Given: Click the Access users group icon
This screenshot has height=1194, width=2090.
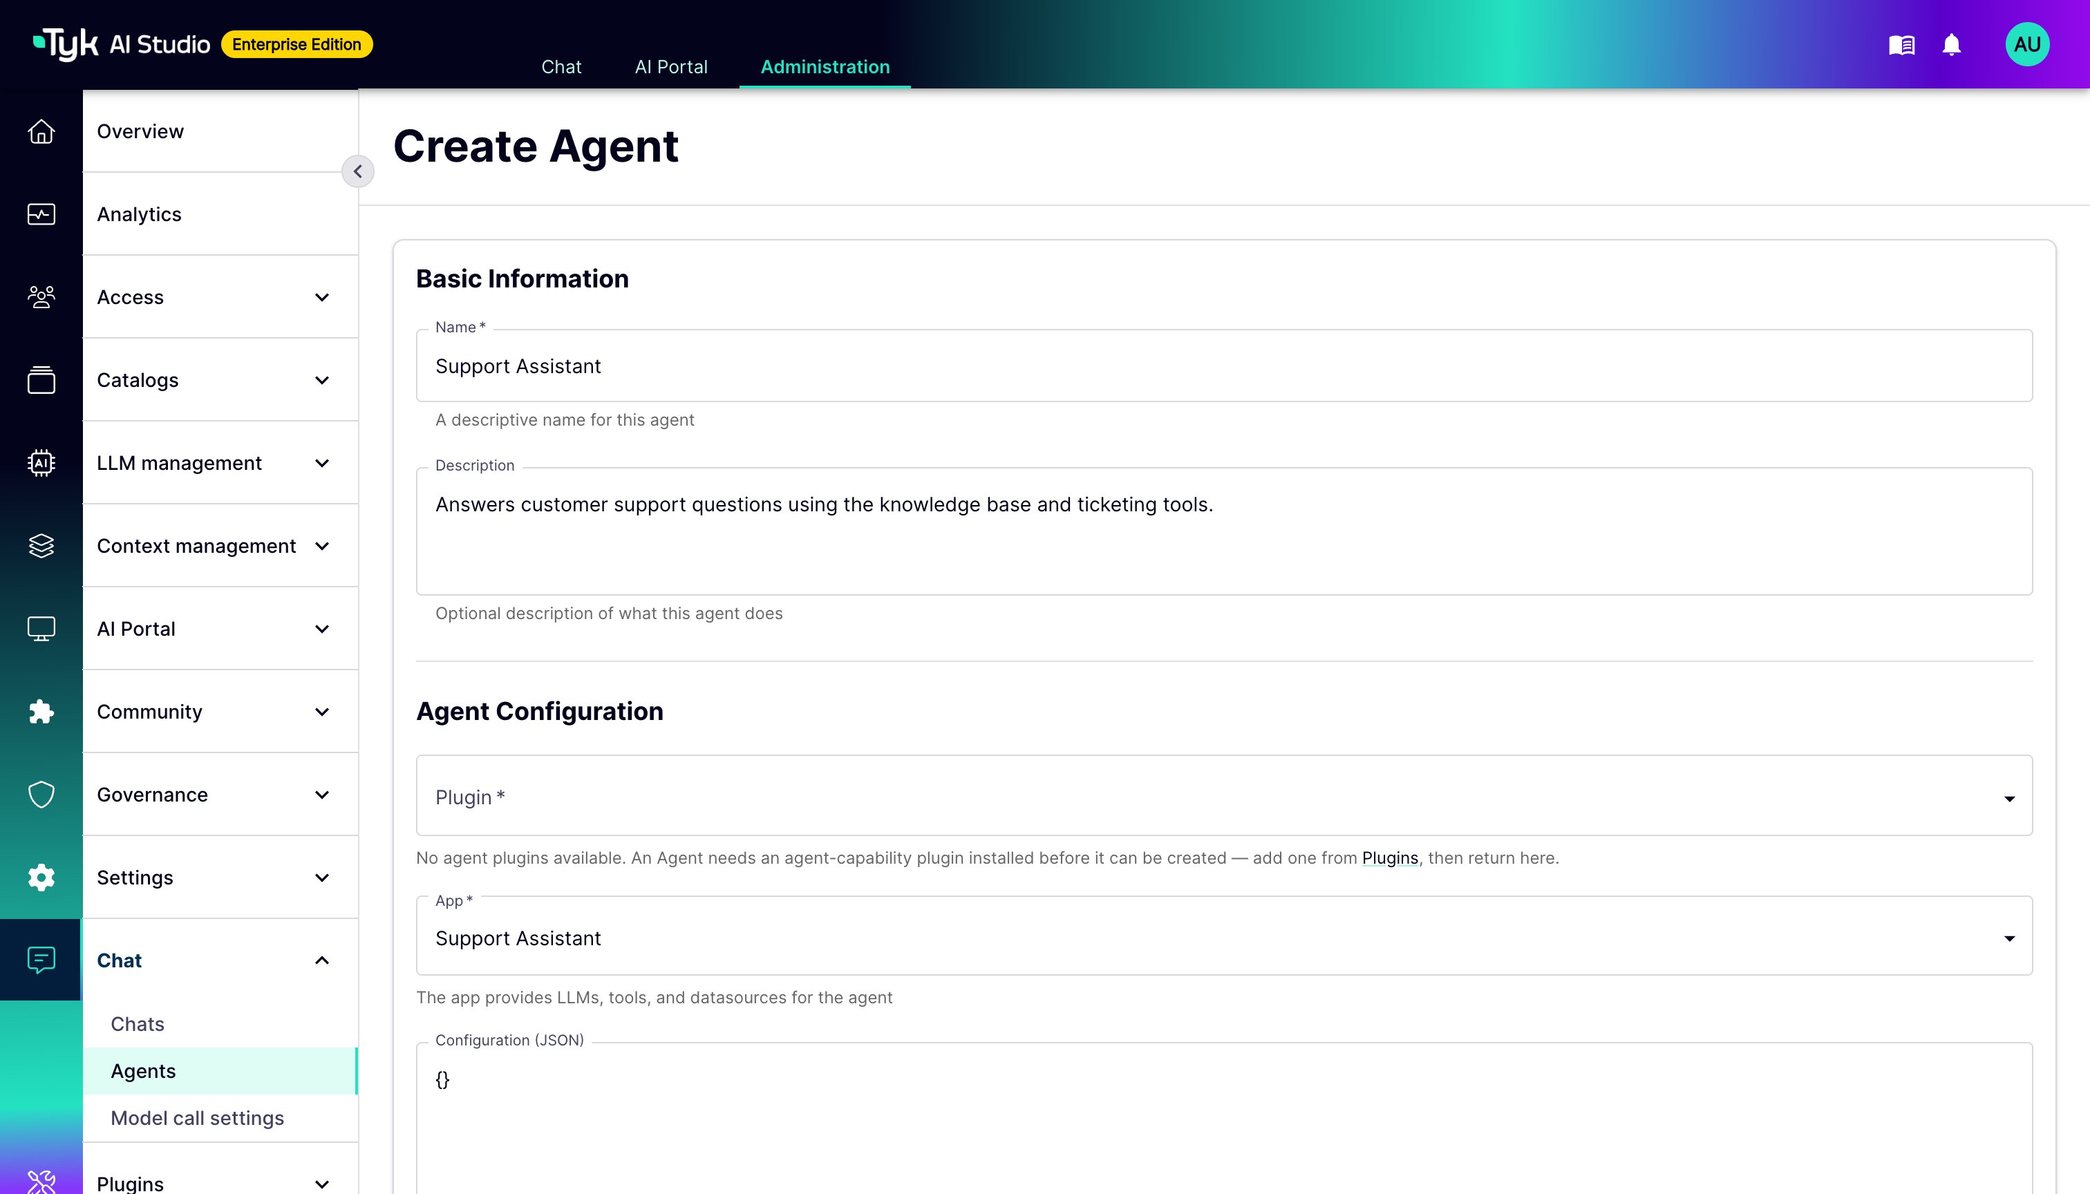Looking at the screenshot, I should pos(41,297).
